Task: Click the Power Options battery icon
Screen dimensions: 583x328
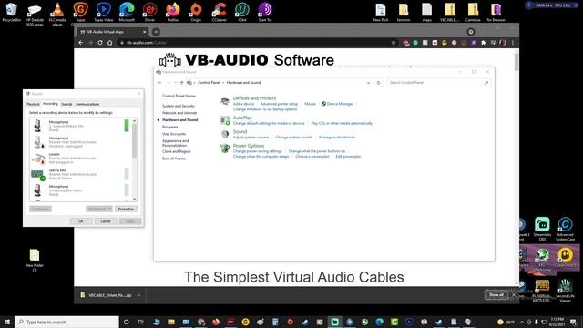Action: point(225,149)
